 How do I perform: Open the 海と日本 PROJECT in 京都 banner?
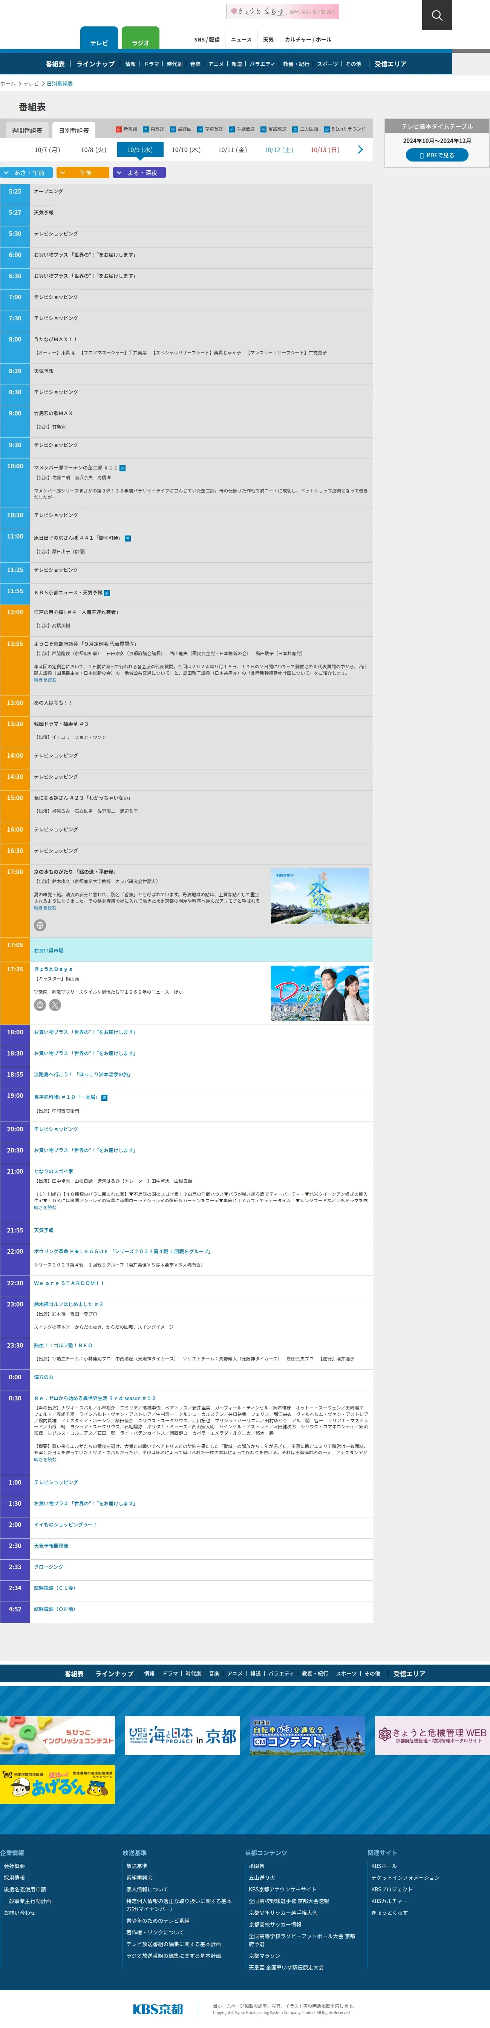182,1735
